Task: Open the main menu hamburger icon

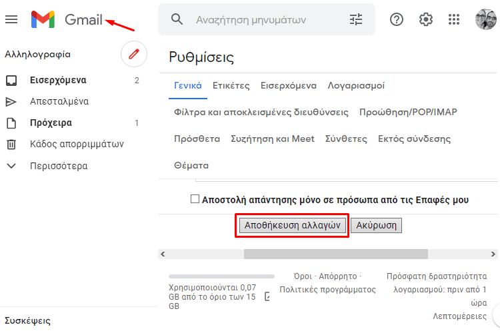Action: [x=11, y=19]
